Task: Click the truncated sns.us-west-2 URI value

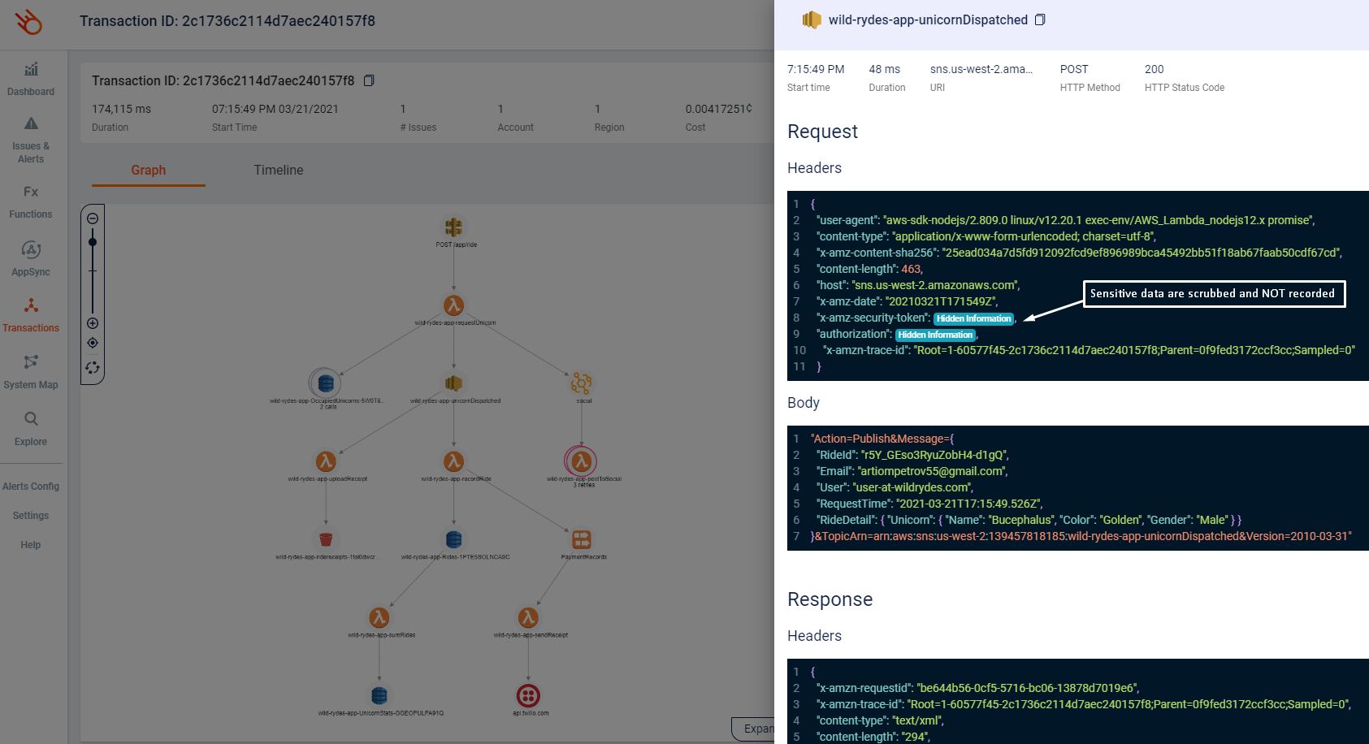Action: point(981,69)
